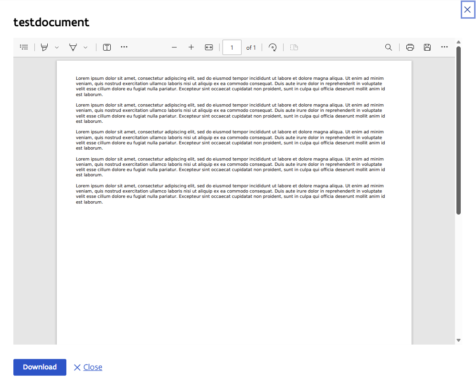Click the page number input field
The image size is (476, 389).
(232, 47)
